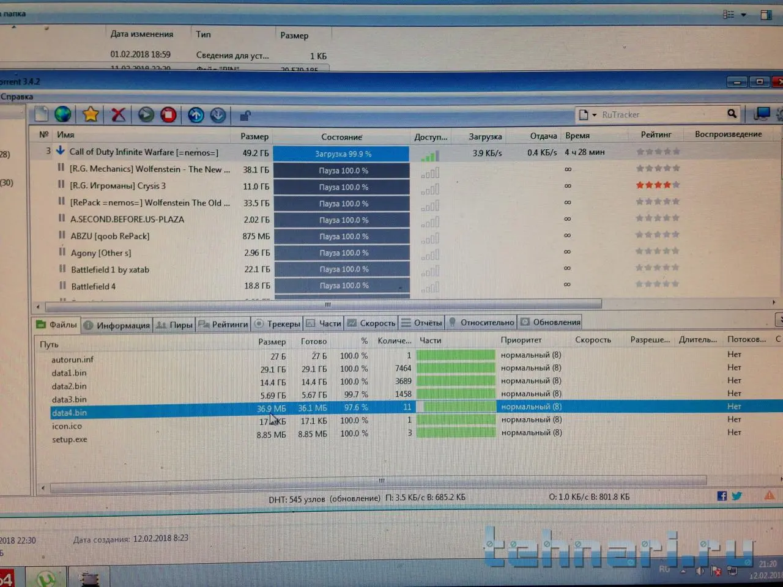The width and height of the screenshot is (783, 587).
Task: Select the A.SECOND.BEFORE.US-PLAZA torrent
Action: pyautogui.click(x=127, y=219)
